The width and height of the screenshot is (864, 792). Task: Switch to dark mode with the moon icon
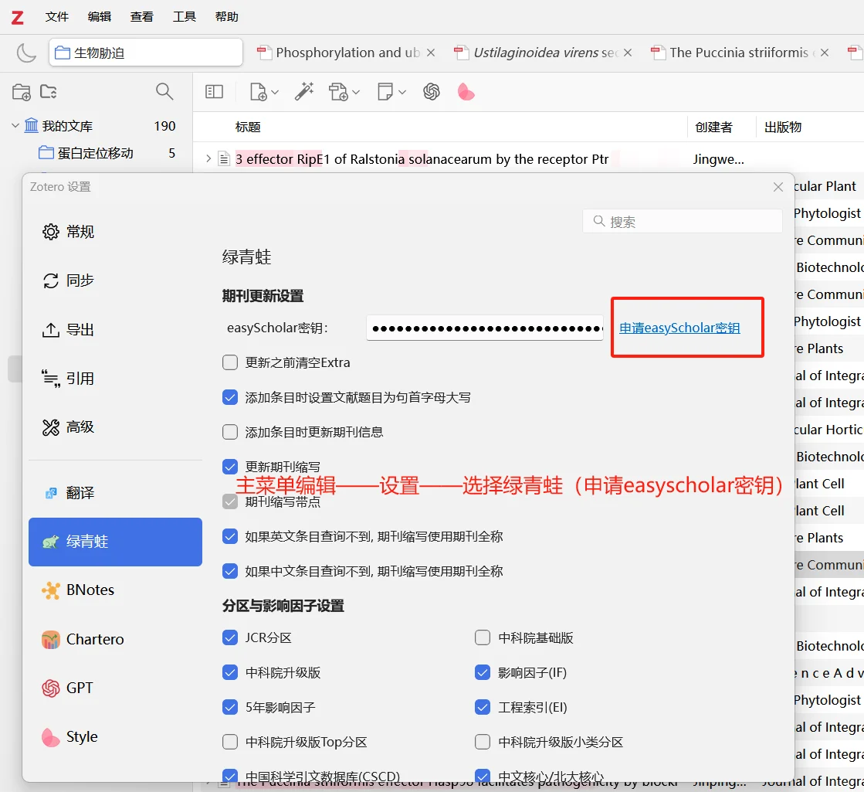pyautogui.click(x=25, y=53)
